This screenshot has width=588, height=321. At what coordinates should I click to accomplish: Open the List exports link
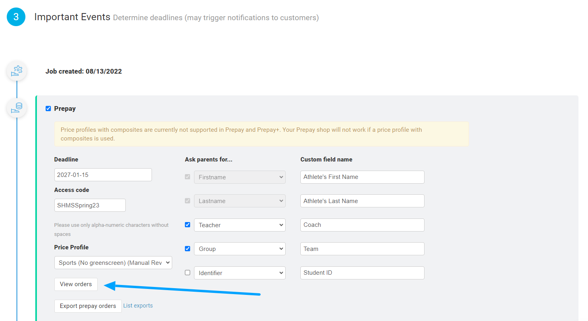point(138,306)
